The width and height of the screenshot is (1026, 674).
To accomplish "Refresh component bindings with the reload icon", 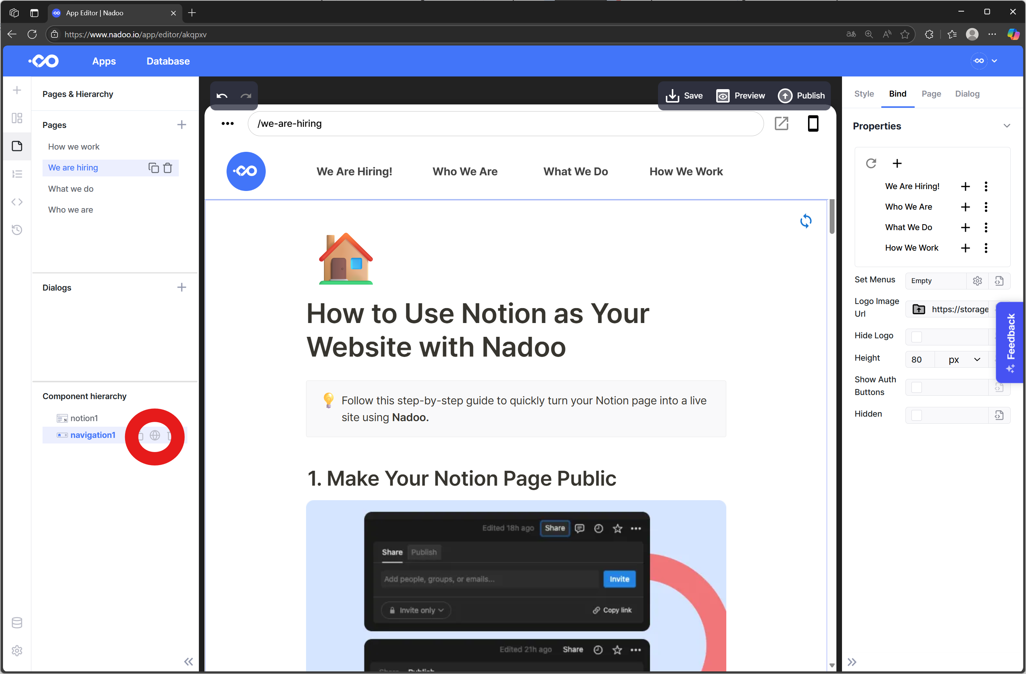I will click(x=871, y=163).
